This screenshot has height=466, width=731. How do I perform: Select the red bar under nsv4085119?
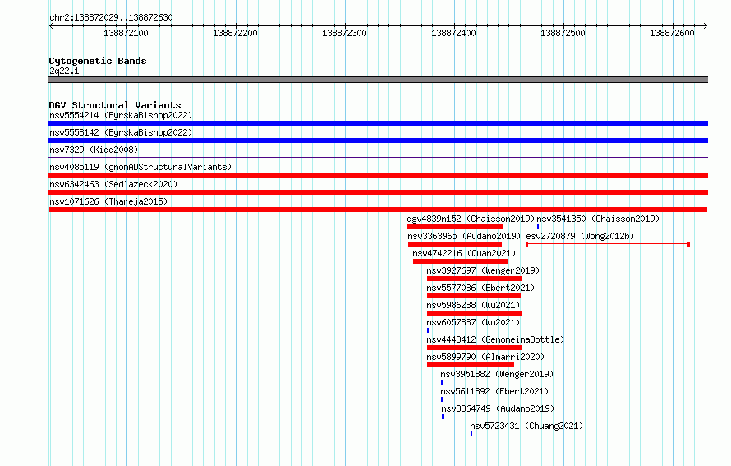click(x=378, y=175)
